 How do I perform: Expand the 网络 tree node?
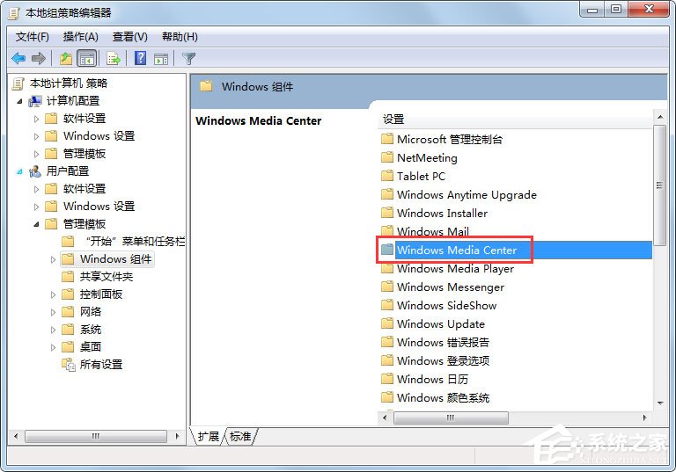point(53,312)
